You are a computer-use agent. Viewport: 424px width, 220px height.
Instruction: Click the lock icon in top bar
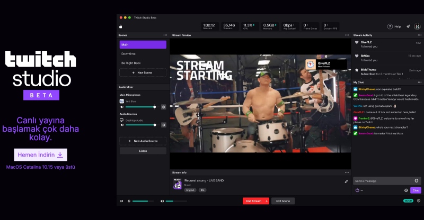[x=121, y=26]
